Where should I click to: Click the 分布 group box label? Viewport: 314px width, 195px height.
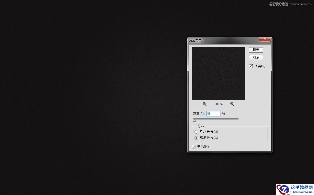point(201,126)
